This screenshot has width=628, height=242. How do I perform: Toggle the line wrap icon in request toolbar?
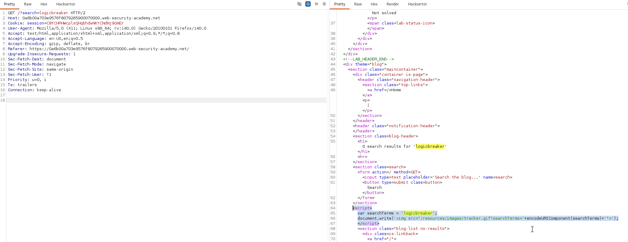308,4
